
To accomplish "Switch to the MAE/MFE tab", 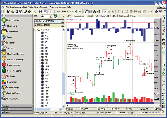I will [105, 16].
